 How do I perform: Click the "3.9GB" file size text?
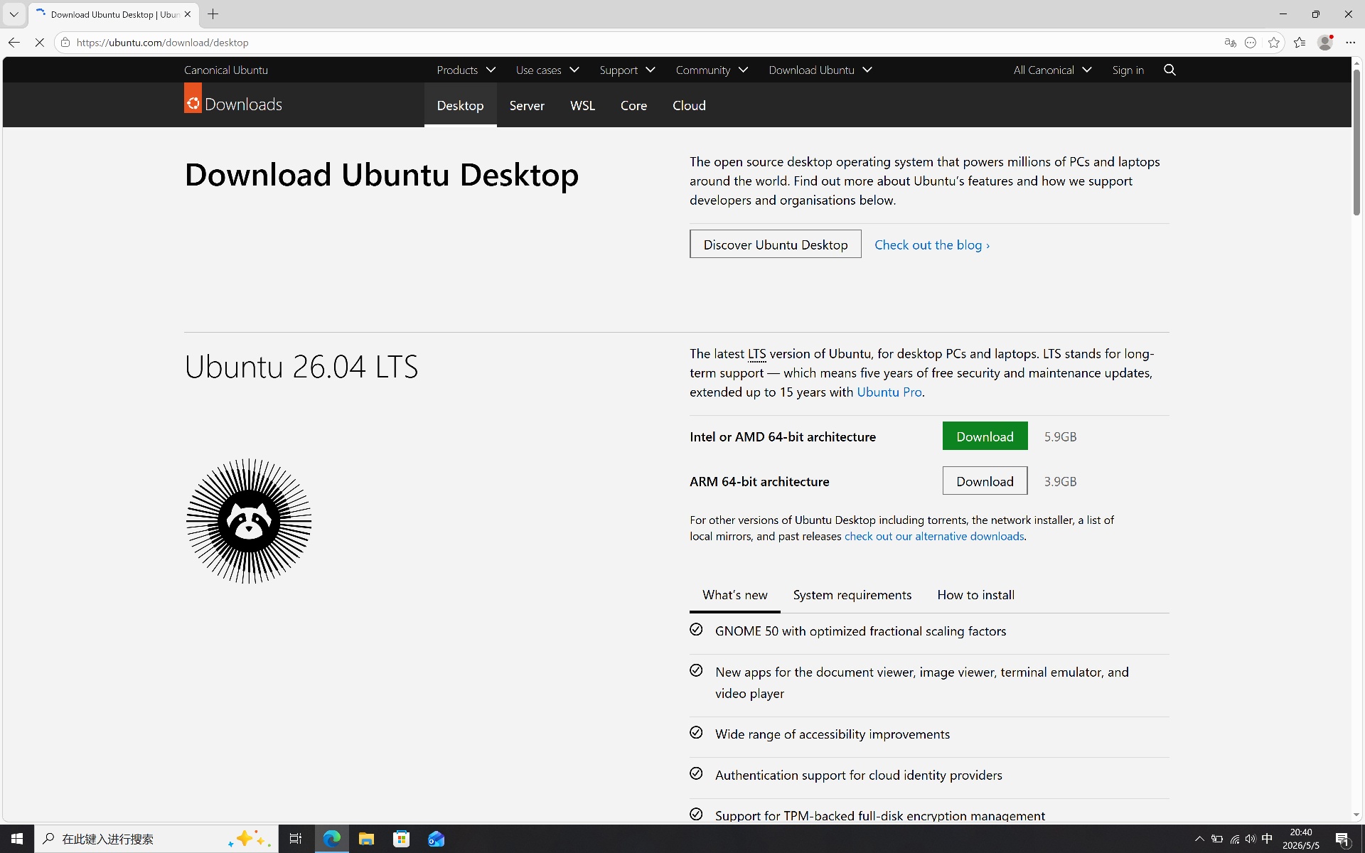(x=1060, y=481)
